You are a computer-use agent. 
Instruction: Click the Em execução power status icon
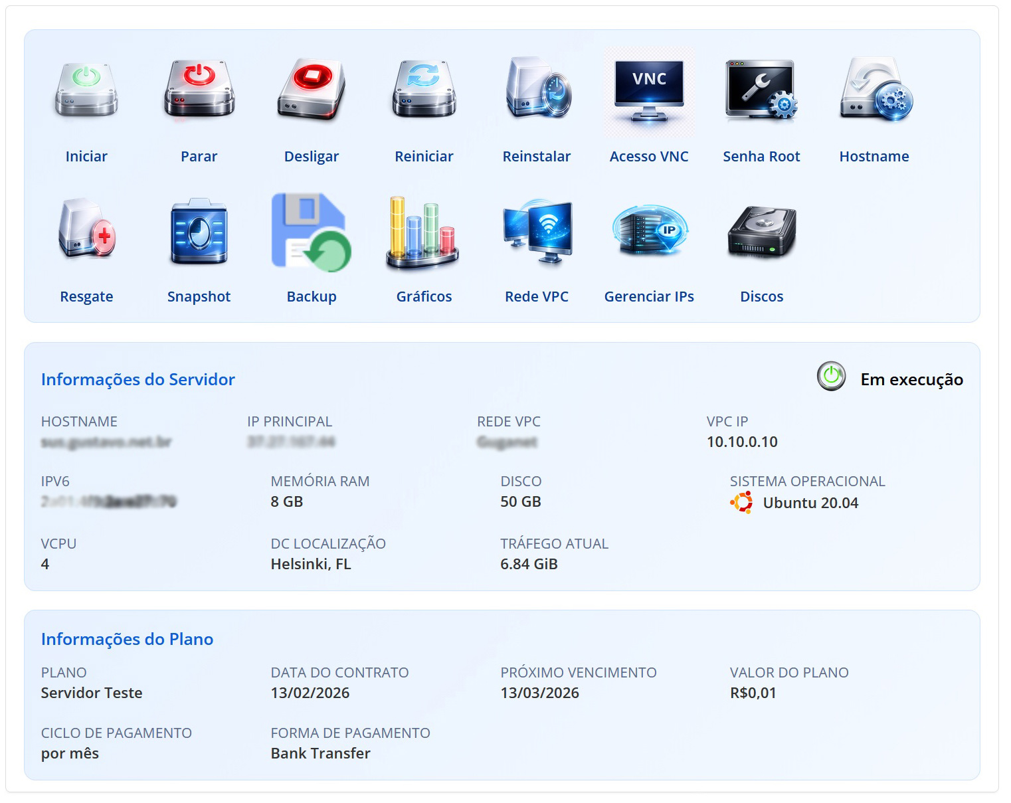pos(831,377)
